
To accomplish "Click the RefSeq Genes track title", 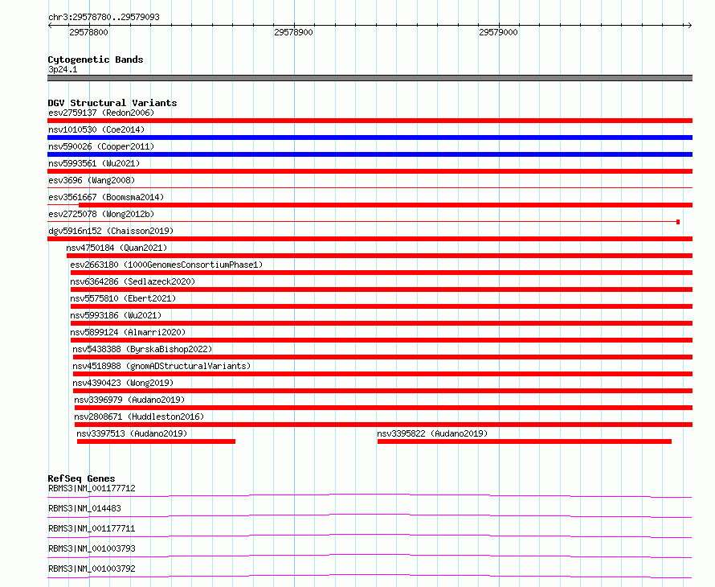I will pyautogui.click(x=81, y=478).
